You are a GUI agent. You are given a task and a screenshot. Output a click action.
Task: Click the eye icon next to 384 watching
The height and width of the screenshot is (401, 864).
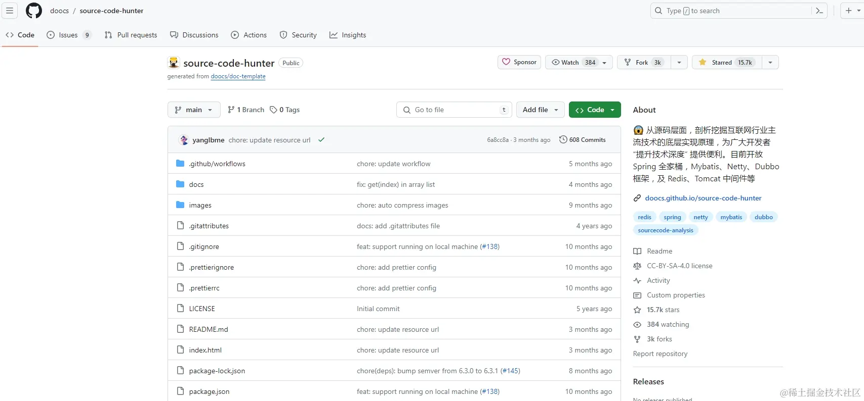637,324
